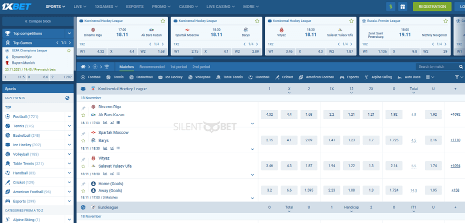
Task: Click the REGISTRATION button
Action: click(x=432, y=6)
